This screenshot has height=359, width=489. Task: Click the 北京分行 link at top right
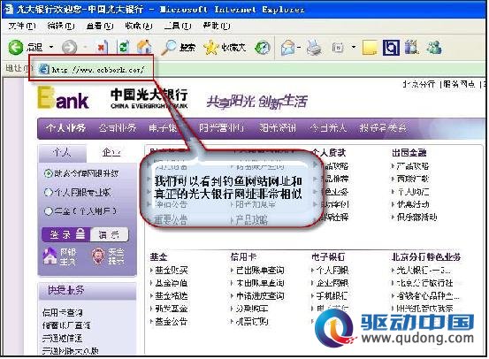pyautogui.click(x=419, y=84)
